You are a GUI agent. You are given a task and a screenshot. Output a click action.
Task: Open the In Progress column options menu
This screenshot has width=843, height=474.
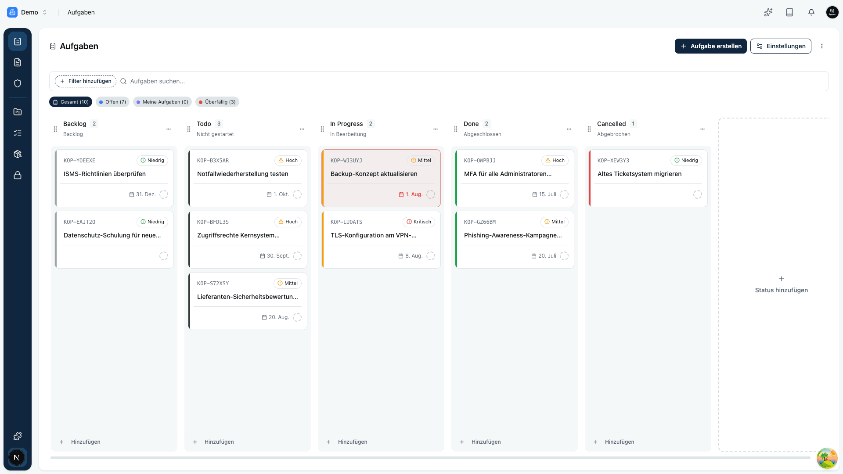(436, 129)
